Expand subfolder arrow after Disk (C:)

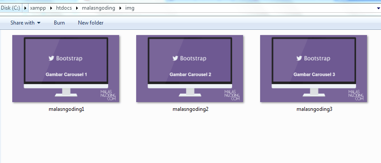(25, 8)
